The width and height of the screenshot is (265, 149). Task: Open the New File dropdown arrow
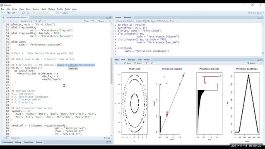tap(5, 13)
